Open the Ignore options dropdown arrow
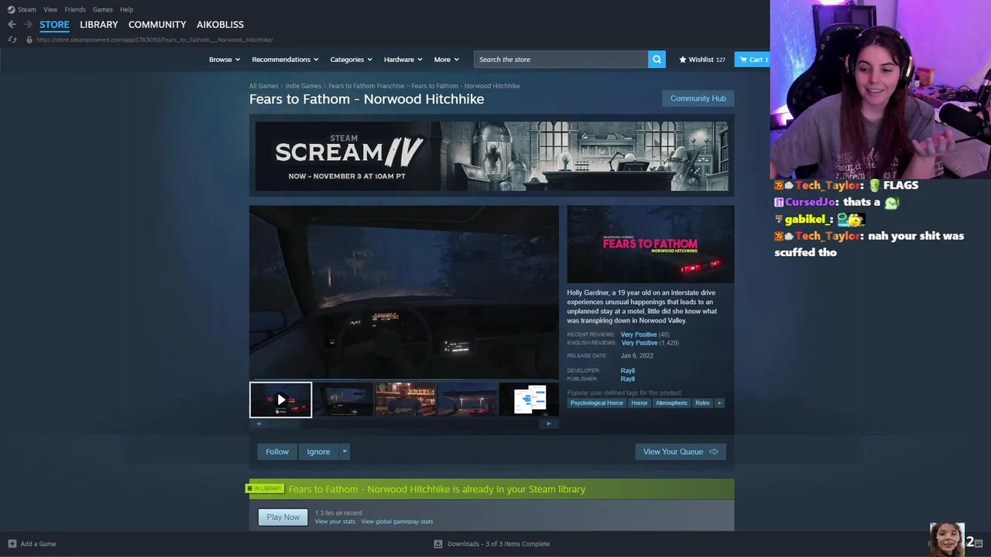 tap(345, 452)
